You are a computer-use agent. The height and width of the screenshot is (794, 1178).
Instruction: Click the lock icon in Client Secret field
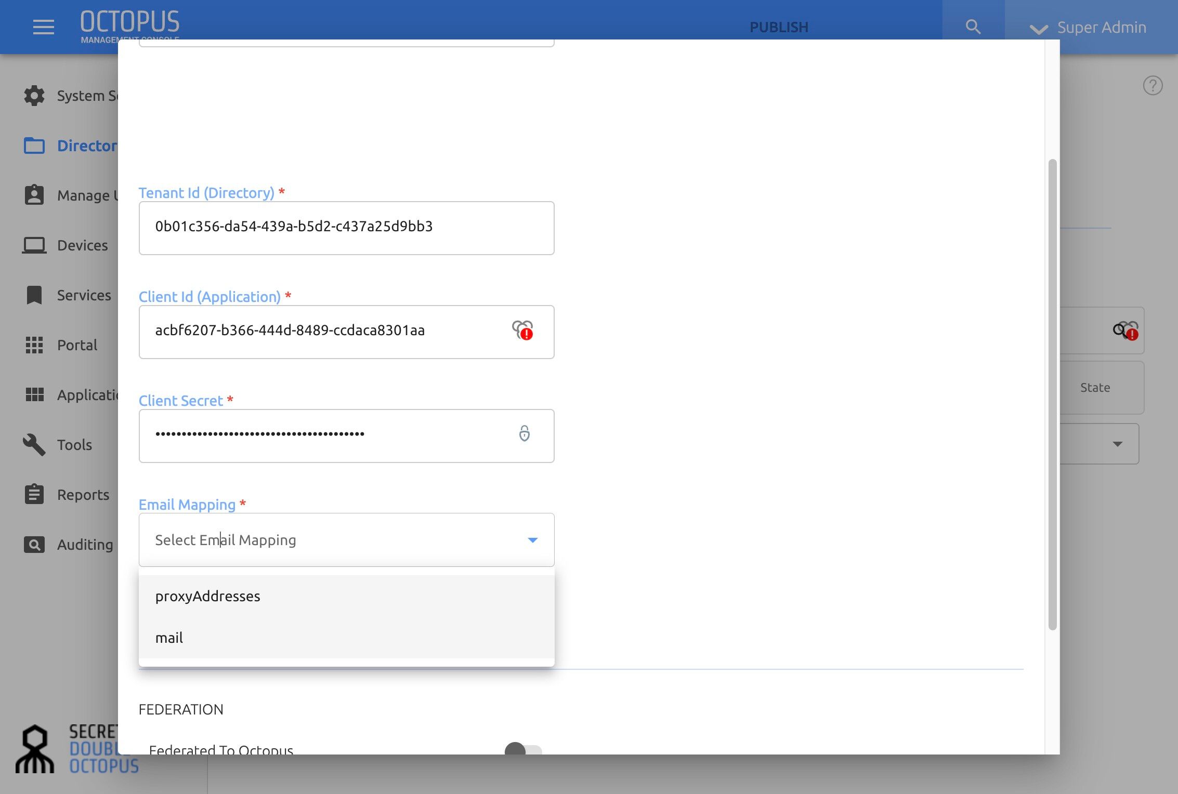pos(525,433)
